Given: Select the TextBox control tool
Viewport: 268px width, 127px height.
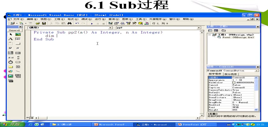Looking at the screenshot, I should (x=18, y=39).
